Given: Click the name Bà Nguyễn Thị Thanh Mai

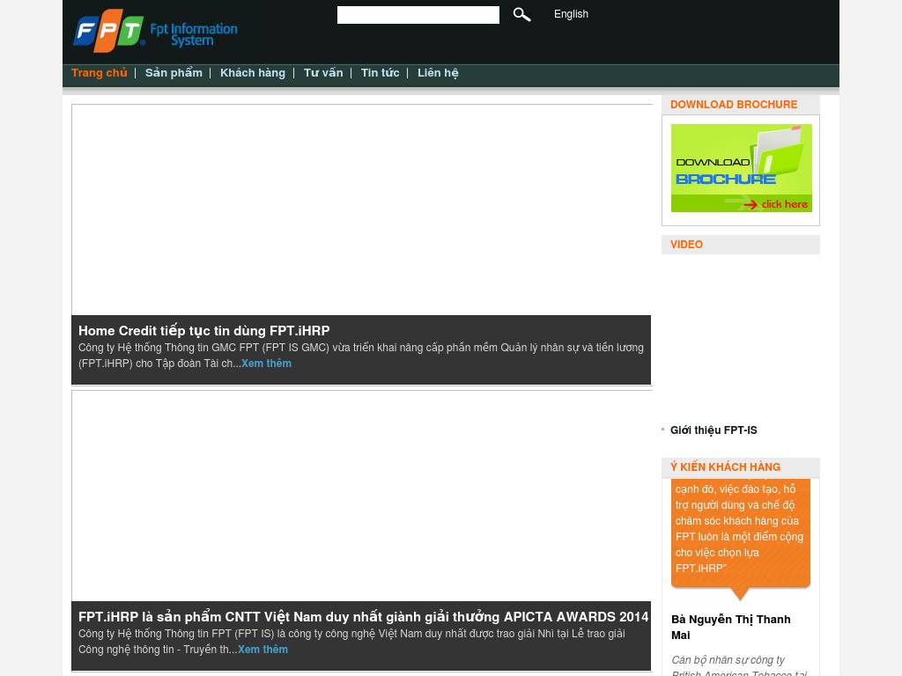Looking at the screenshot, I should click(730, 627).
